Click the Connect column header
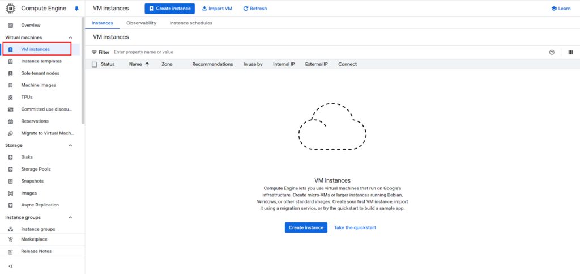580x274 pixels. click(x=347, y=64)
